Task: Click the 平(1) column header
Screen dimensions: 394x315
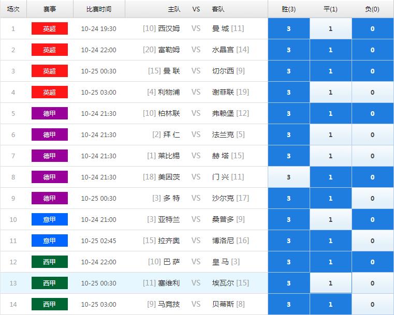Action: 331,9
